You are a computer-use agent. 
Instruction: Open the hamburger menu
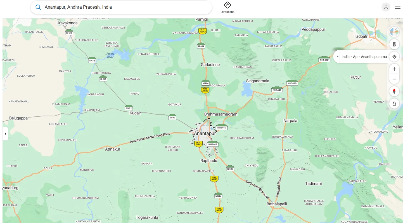click(x=398, y=7)
